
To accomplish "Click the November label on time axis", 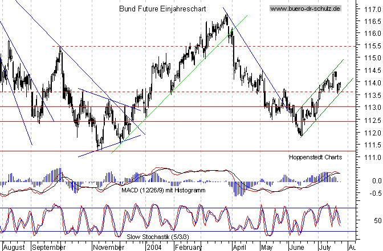I will (x=108, y=248).
